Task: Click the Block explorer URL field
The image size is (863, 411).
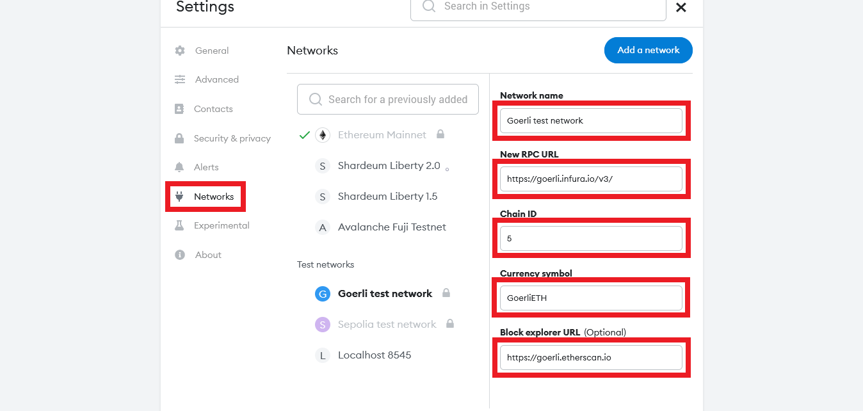Action: click(591, 358)
